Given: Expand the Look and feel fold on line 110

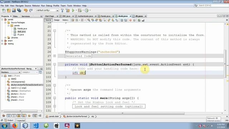Looking at the screenshot, I should pyautogui.click(x=55, y=106).
